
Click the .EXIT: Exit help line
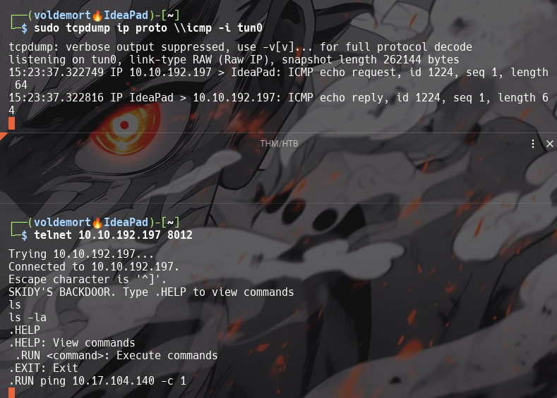[43, 368]
